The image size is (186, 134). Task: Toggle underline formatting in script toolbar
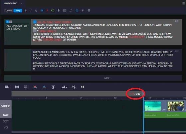click(x=36, y=11)
